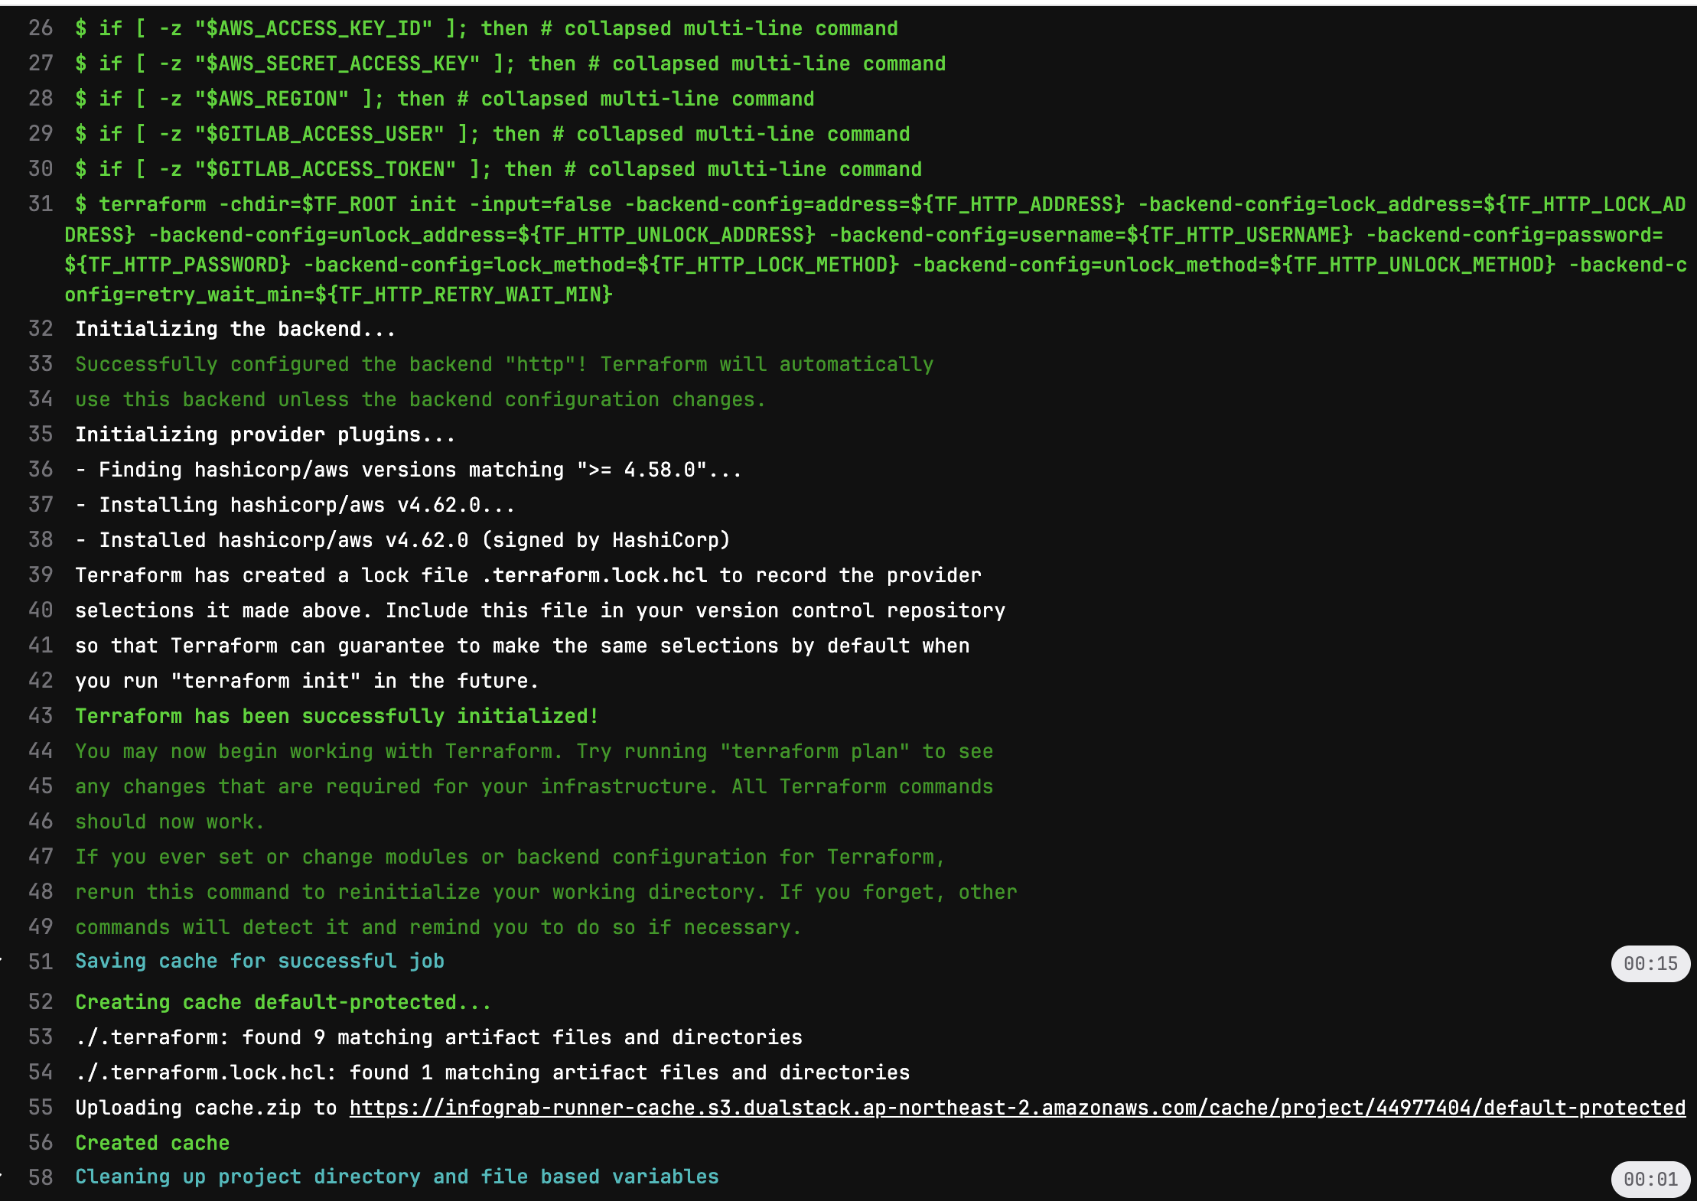Click 'you run "terraform init" in the future.' line
Viewport: 1697px width, 1201px height.
click(307, 681)
